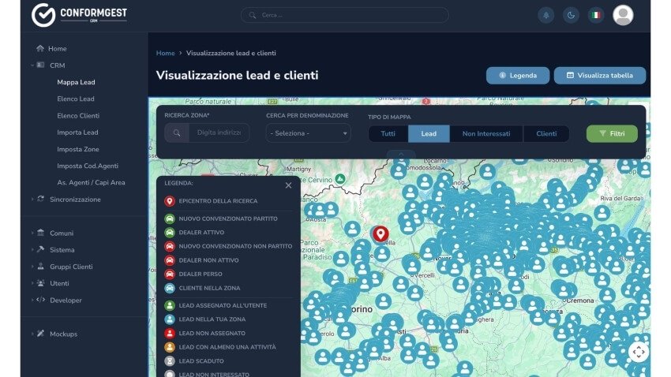Click the Comuni building icon
Screen dimensions: 671x377
click(x=40, y=233)
